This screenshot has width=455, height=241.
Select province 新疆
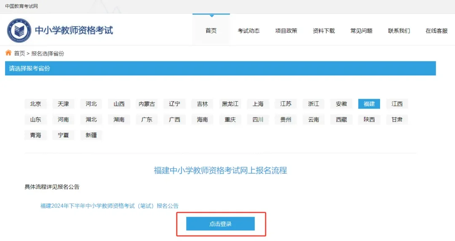point(91,135)
